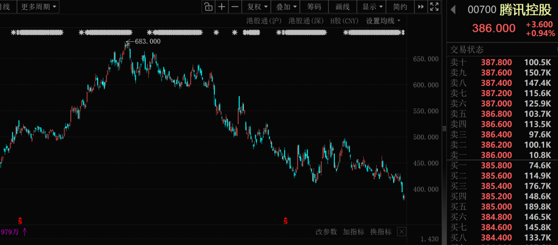This screenshot has height=245, width=558.
Task: Click the 1.430 indicator axis value
Action: pyautogui.click(x=429, y=239)
